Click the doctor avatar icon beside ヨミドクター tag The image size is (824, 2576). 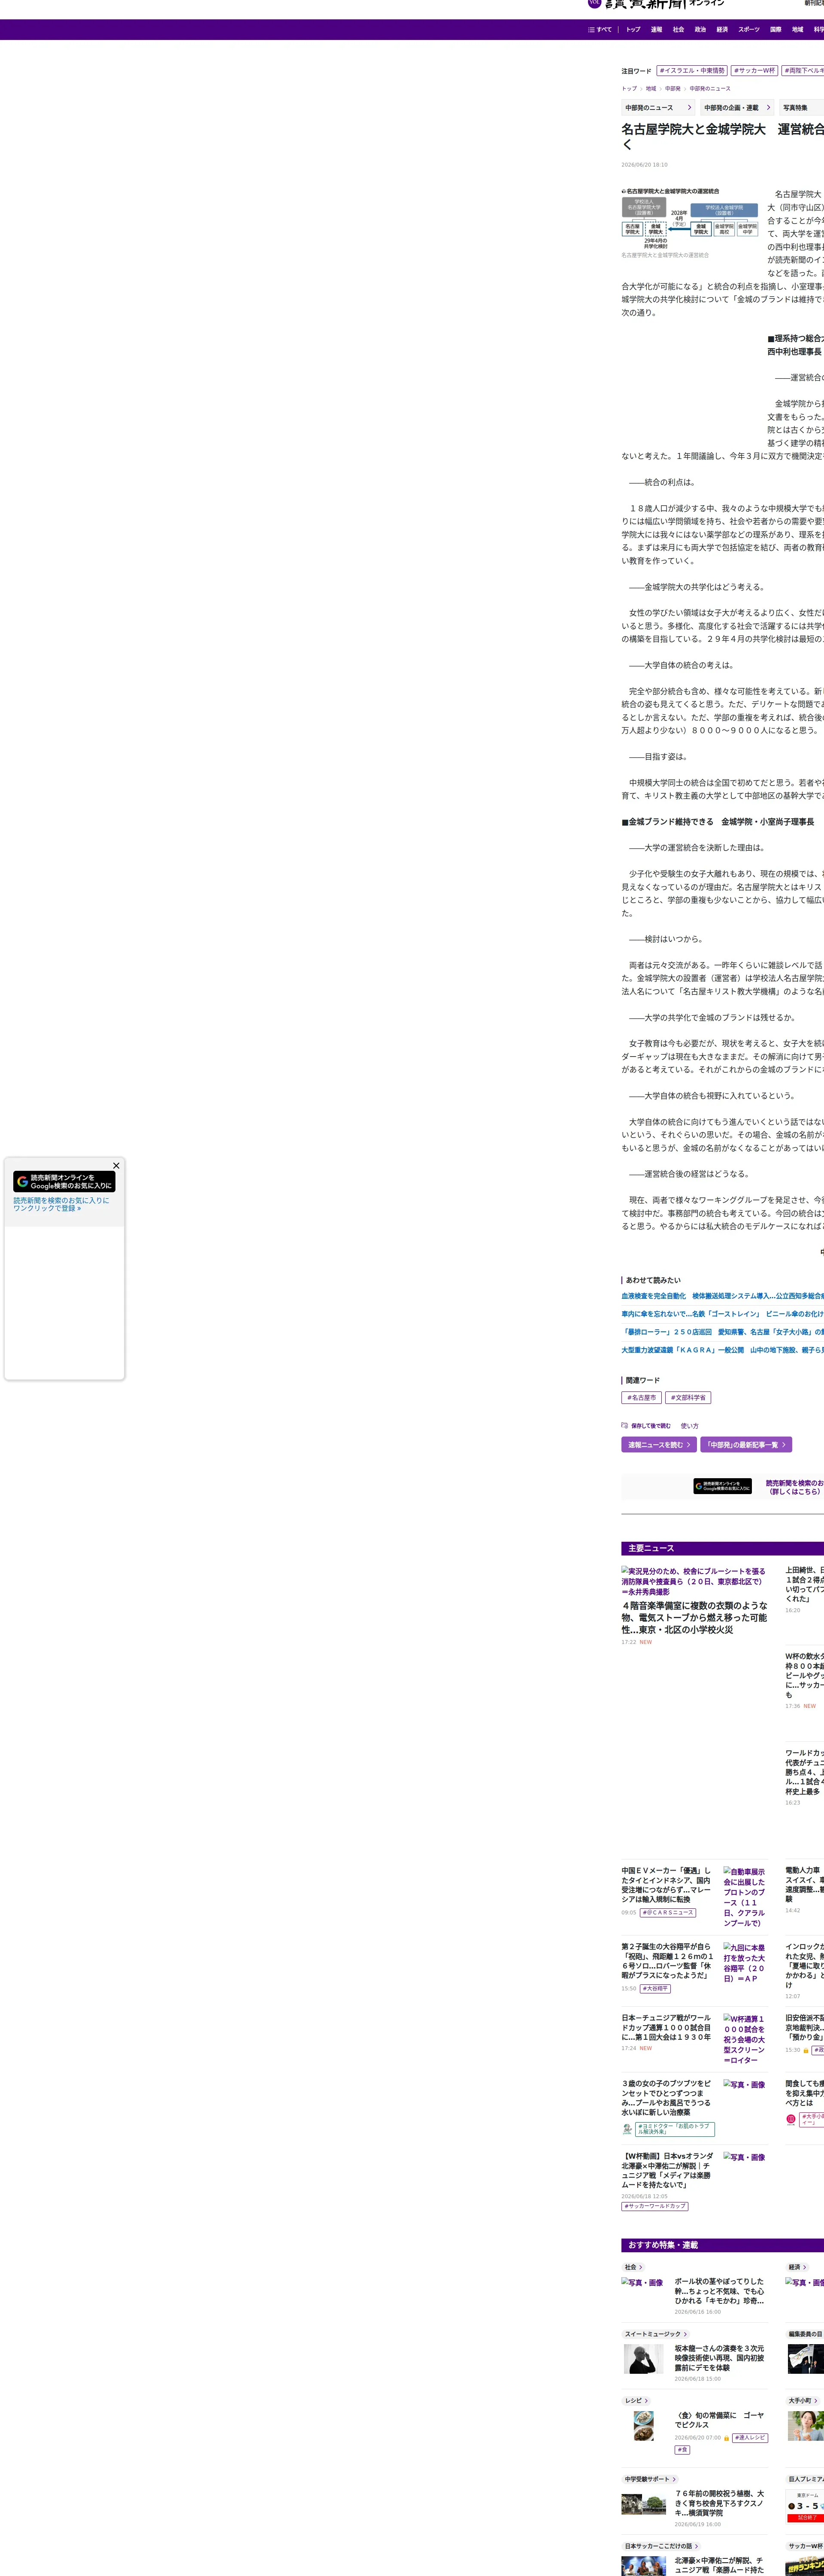click(627, 2129)
